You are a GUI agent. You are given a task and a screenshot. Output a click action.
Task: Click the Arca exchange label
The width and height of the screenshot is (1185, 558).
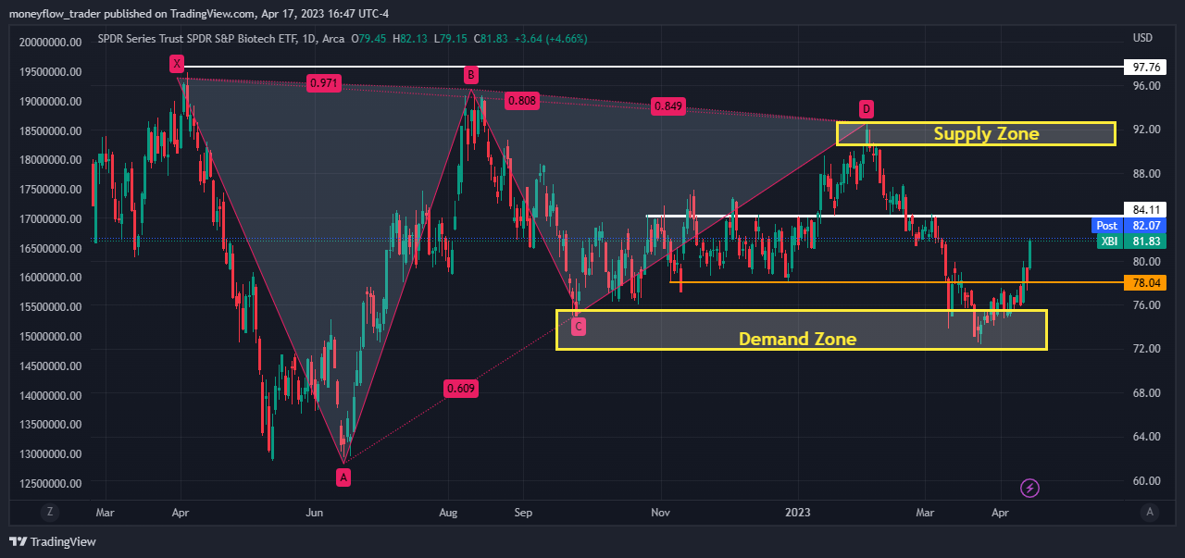pyautogui.click(x=332, y=39)
